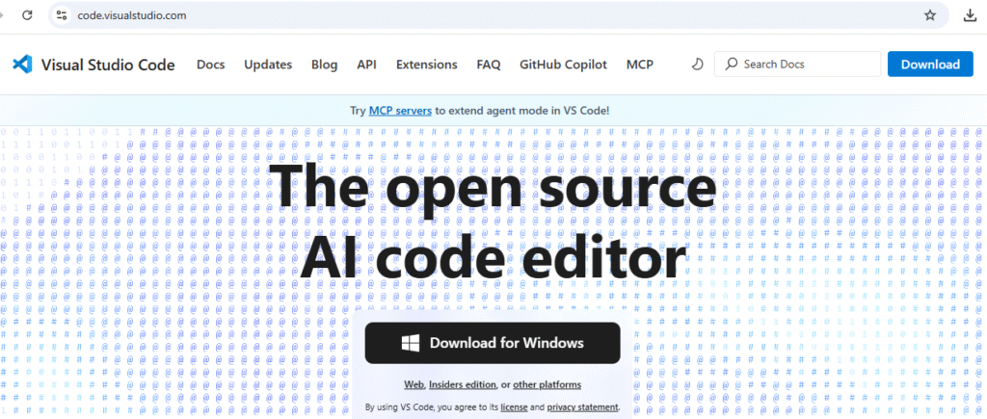Open browser downloads icon
The image size is (987, 419).
click(970, 15)
